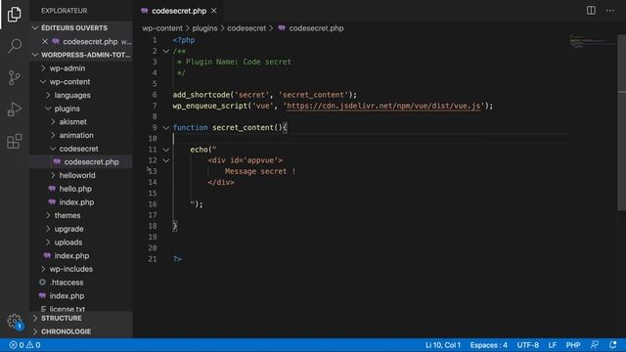Open index.php under wp-content

click(80, 256)
